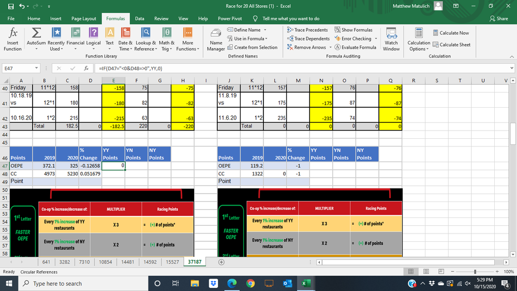Switch to Home tab
517x291 pixels.
(x=34, y=19)
